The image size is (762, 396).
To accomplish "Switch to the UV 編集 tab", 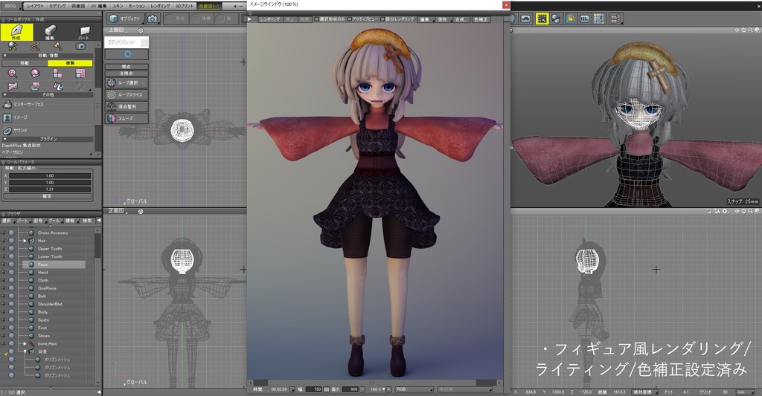I will [99, 6].
